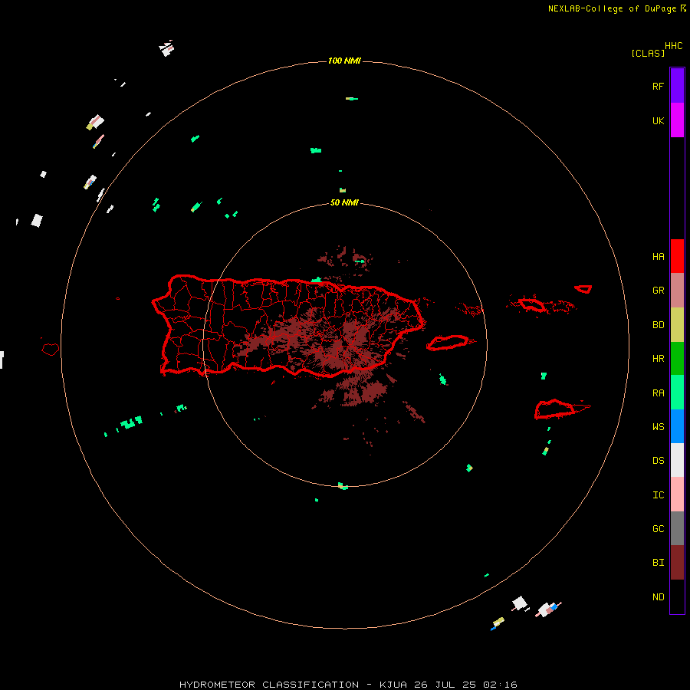Click the DS legend label
The width and height of the screenshot is (690, 690).
[658, 461]
